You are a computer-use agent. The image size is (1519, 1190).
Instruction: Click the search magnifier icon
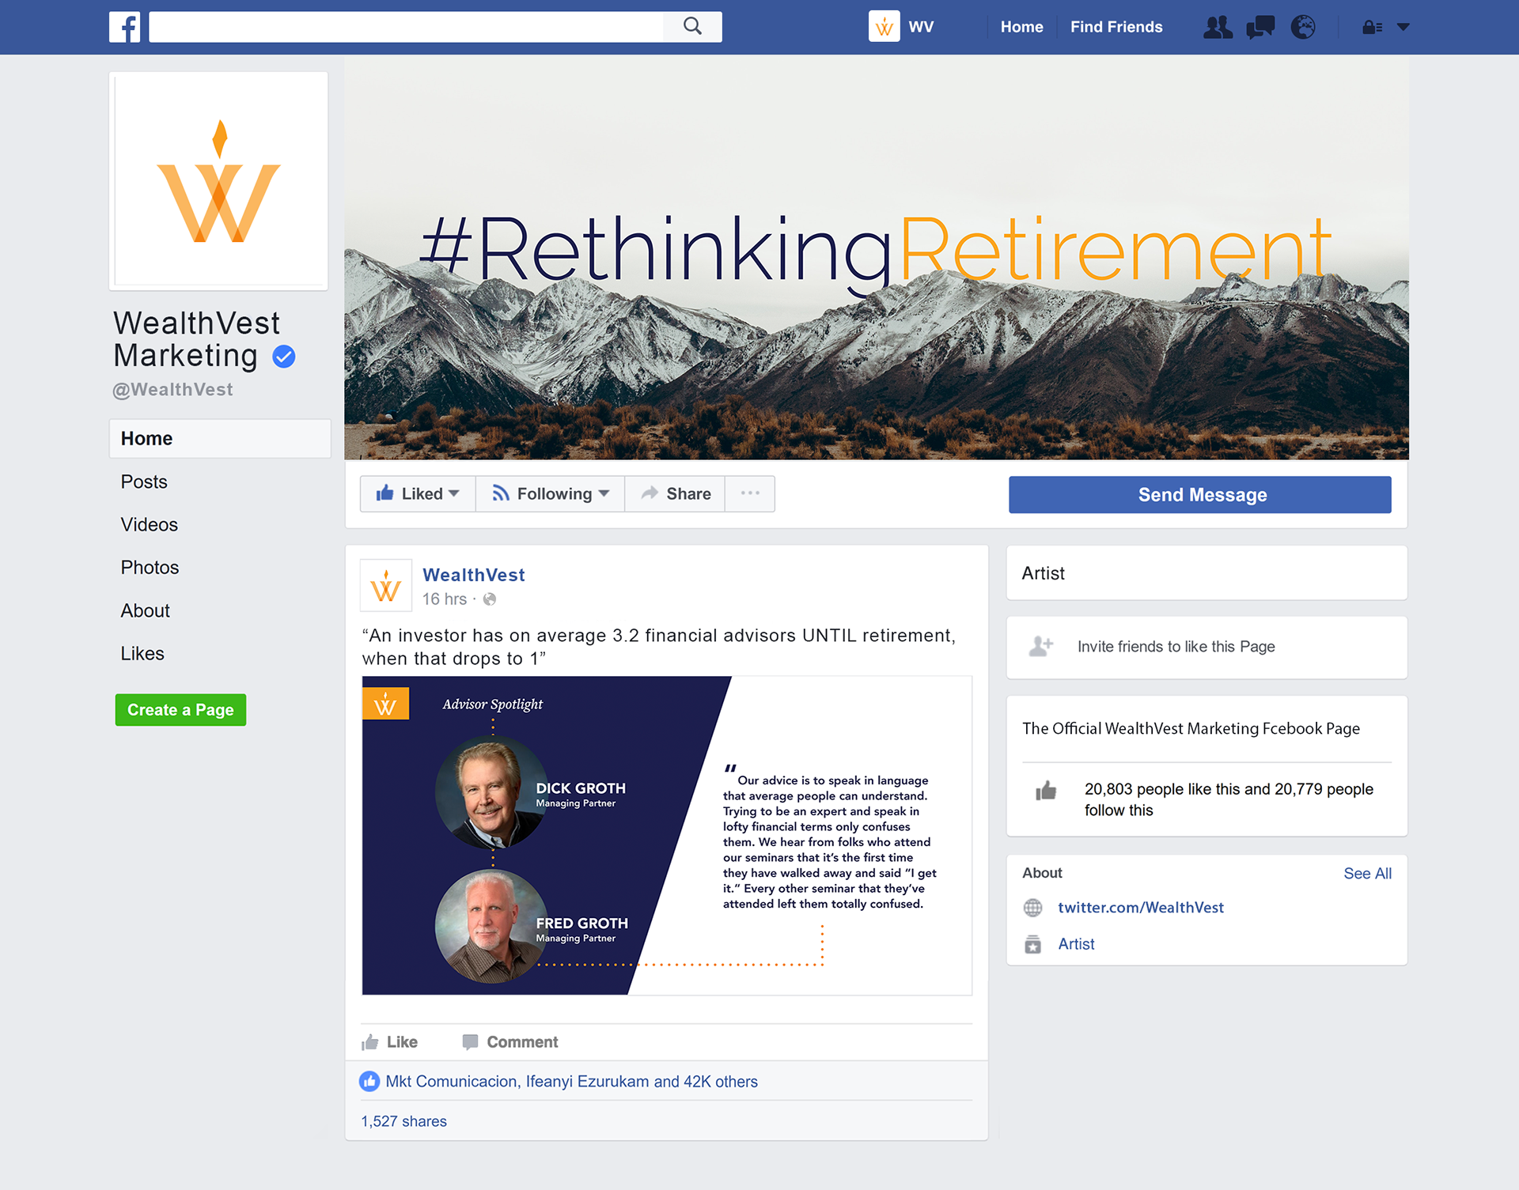692,26
